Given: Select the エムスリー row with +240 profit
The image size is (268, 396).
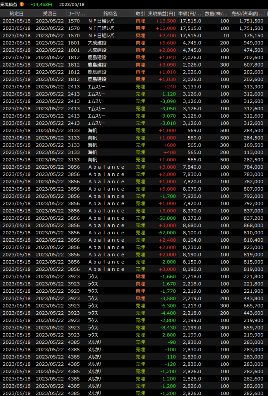Looking at the screenshot, I should coord(134,87).
